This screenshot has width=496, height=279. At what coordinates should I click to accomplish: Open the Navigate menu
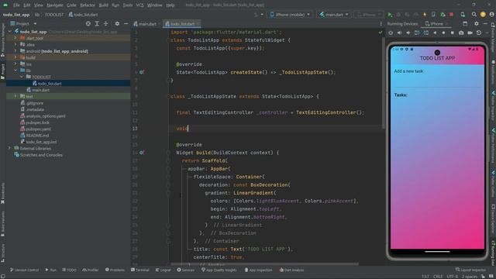coord(55,5)
